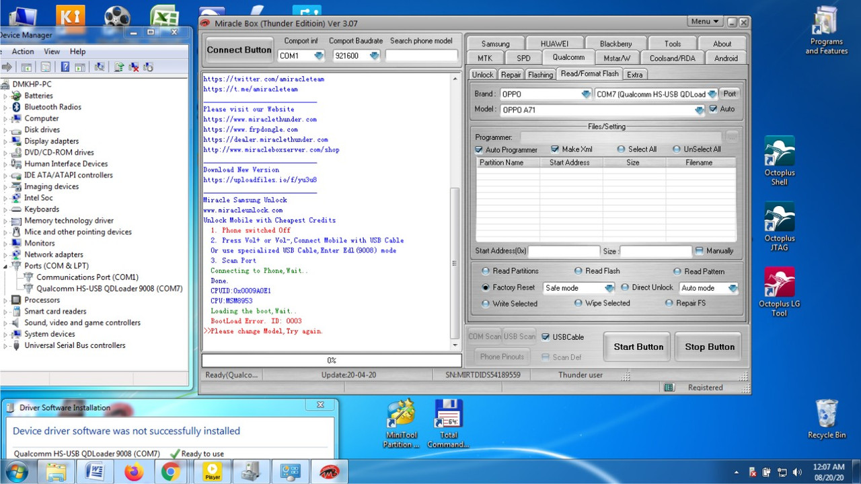Switch to Miracle Box taskbar icon
Viewport: 861px width, 484px height.
pyautogui.click(x=330, y=472)
